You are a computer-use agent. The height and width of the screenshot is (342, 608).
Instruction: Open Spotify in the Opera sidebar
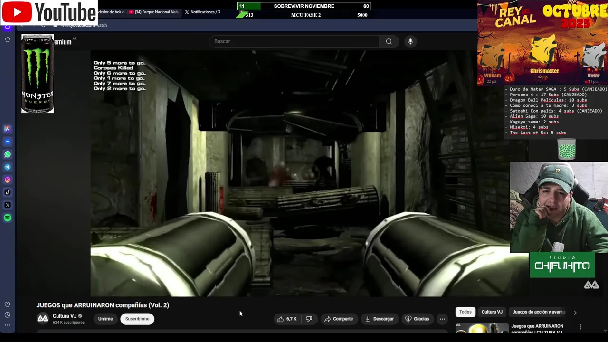[8, 218]
